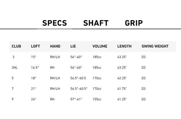Click the LIE column header
Screen dimensions: 181x119
pyautogui.click(x=73, y=46)
